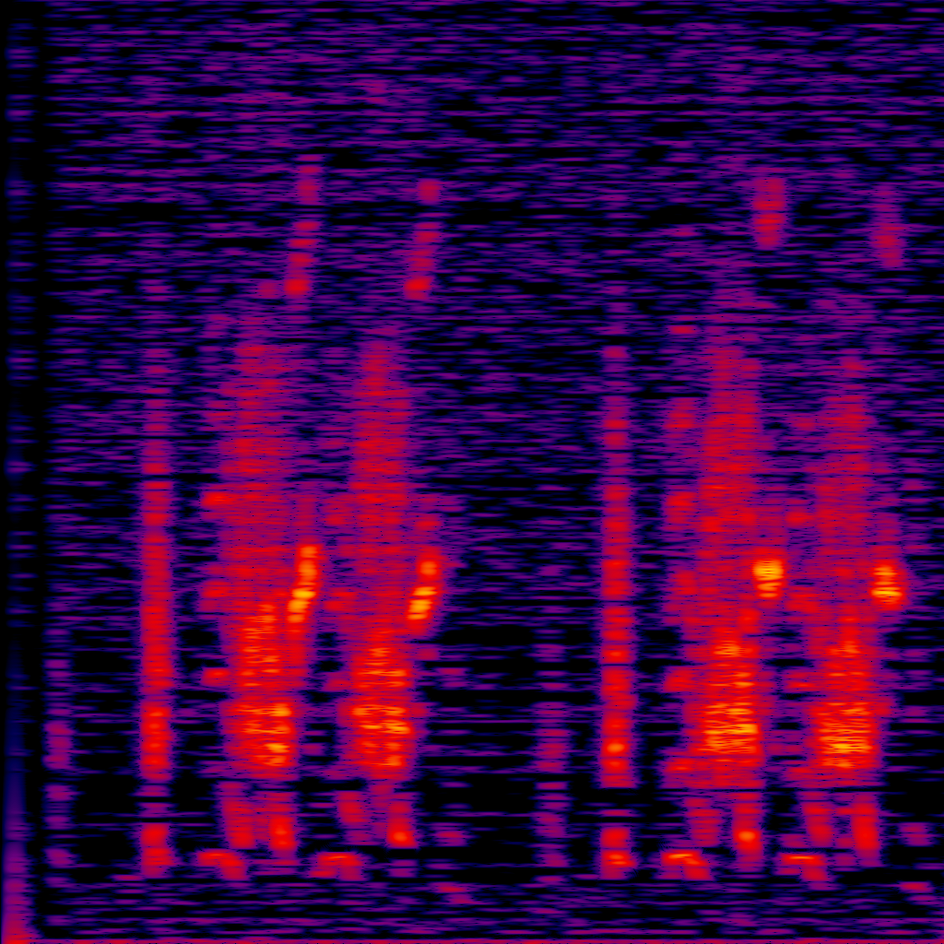Select the curved bottom arc under third burst

click(684, 863)
